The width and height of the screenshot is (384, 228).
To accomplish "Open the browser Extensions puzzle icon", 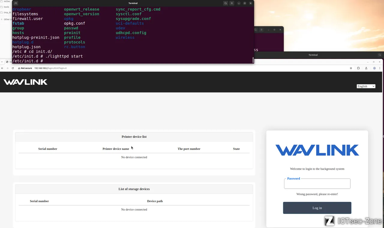I will point(358,68).
